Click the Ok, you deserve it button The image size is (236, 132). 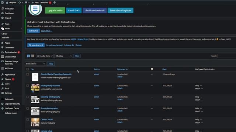pyautogui.click(x=36, y=45)
